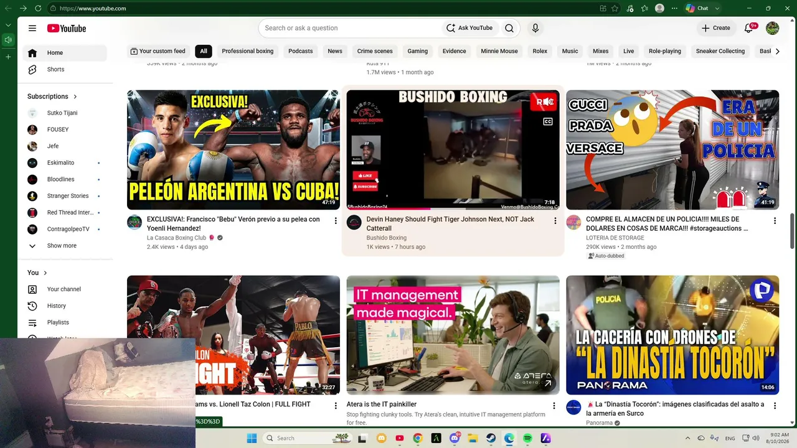This screenshot has height=448, width=797.
Task: Open Chrome from the taskbar
Action: tap(418, 438)
